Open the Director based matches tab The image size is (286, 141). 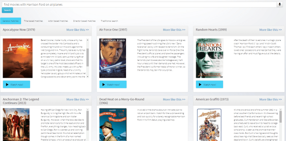tap(84, 21)
